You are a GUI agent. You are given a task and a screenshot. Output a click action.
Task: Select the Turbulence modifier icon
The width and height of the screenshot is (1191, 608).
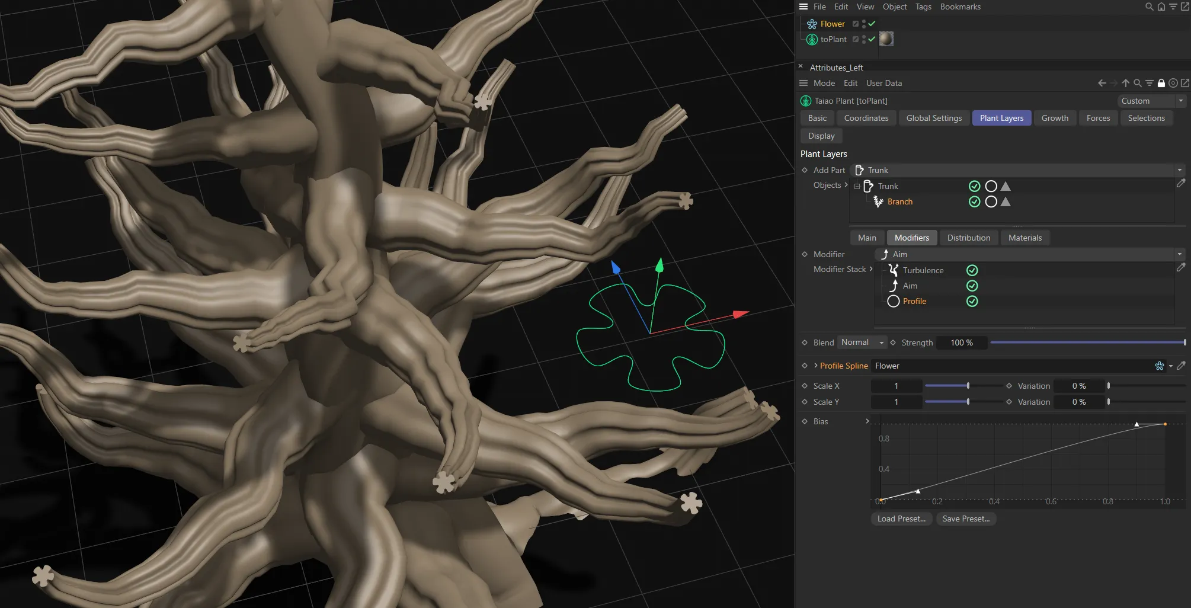tap(894, 270)
